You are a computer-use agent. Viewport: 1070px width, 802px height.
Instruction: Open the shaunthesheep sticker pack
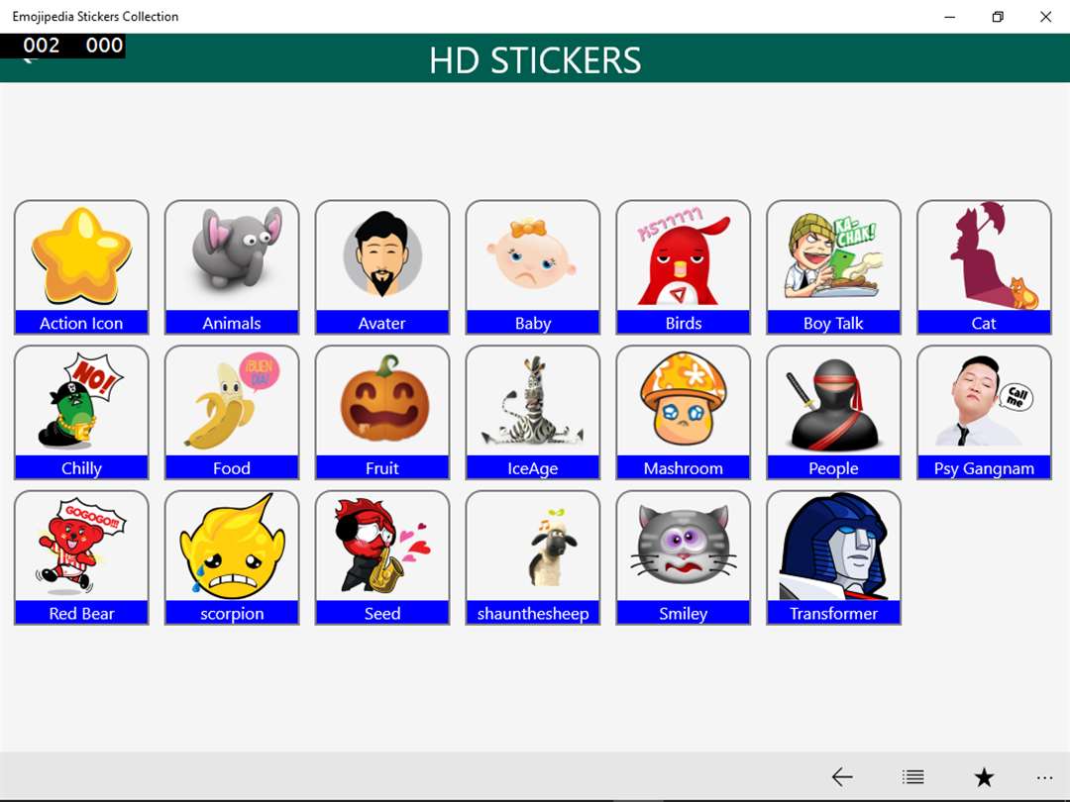coord(533,557)
